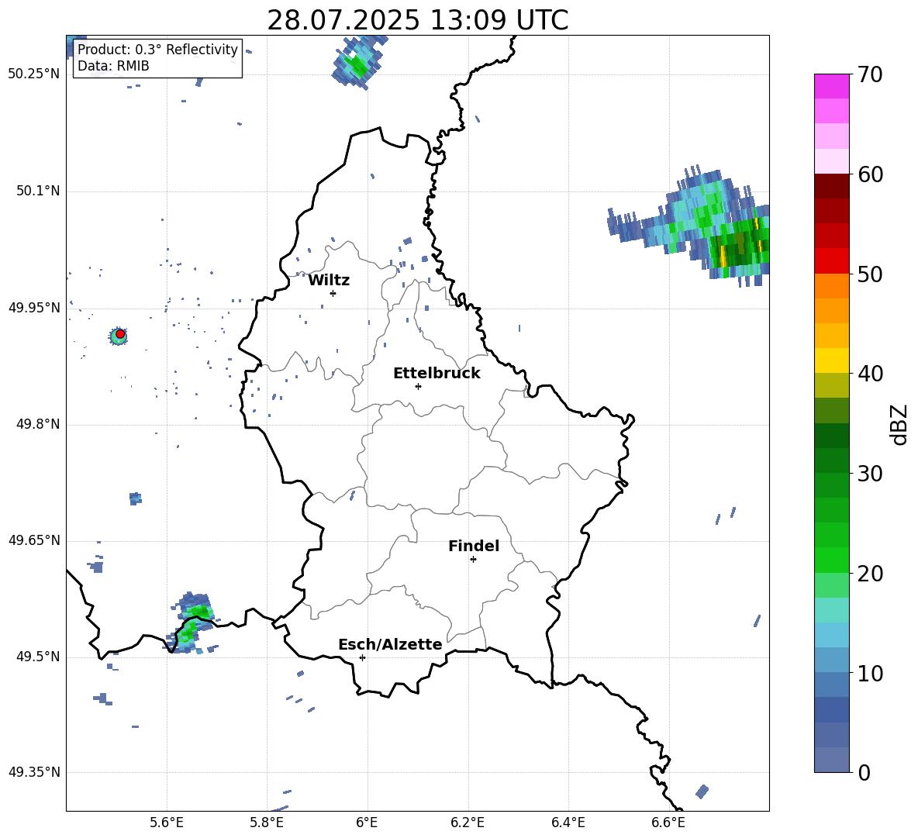The height and width of the screenshot is (838, 918).
Task: Click the dark red band below 60 dBZ
Action: click(x=831, y=186)
